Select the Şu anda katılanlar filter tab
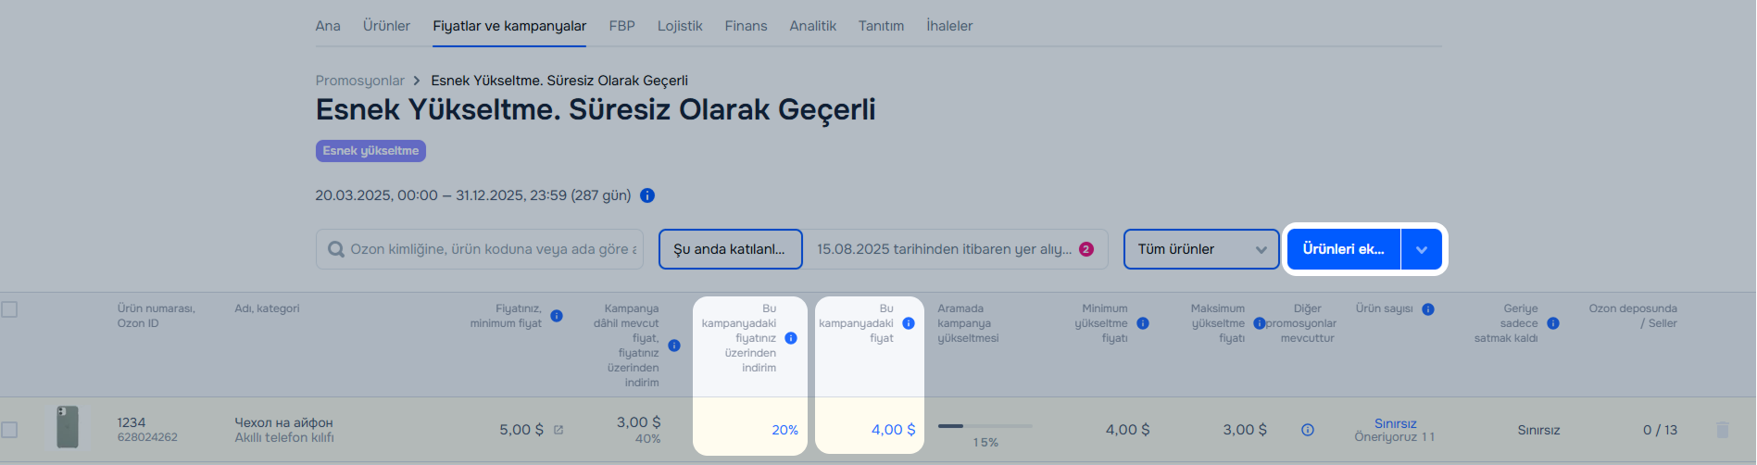Viewport: 1757px width, 465px height. coord(730,249)
